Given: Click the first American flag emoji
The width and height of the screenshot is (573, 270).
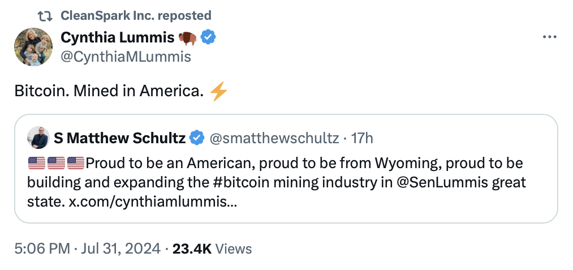Looking at the screenshot, I should 36,164.
